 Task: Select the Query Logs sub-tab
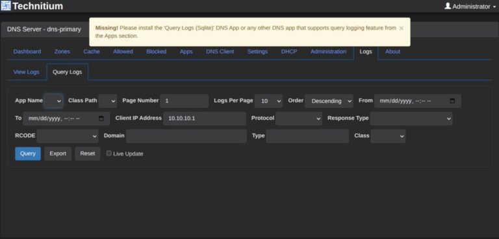click(x=67, y=72)
